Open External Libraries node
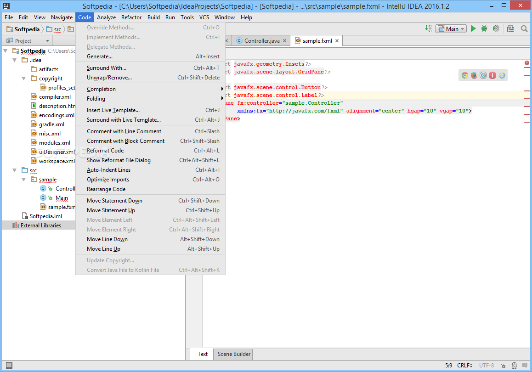Image resolution: width=532 pixels, height=372 pixels. pos(41,225)
